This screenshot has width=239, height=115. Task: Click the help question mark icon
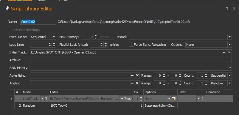click(x=227, y=9)
